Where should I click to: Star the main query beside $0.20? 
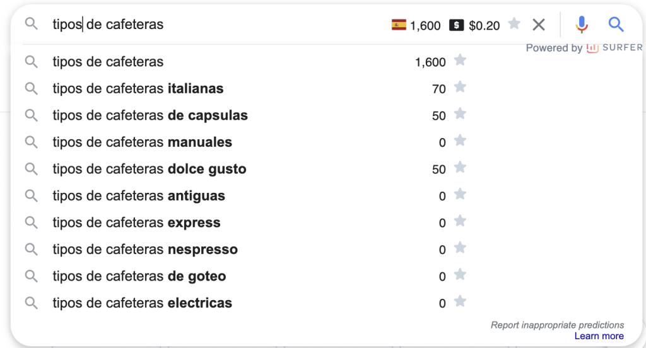pos(514,23)
